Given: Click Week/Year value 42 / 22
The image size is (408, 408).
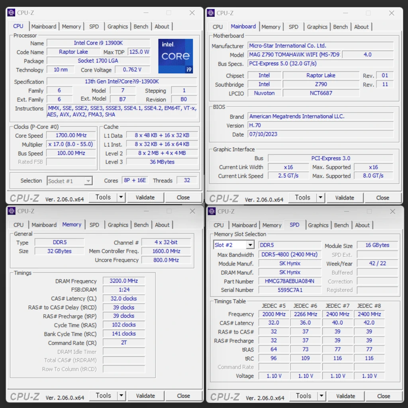Looking at the screenshot, I should click(x=377, y=264).
